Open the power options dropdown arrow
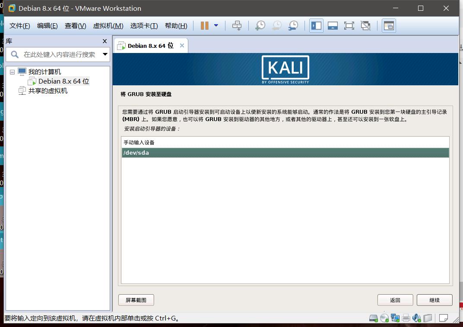 tap(216, 25)
